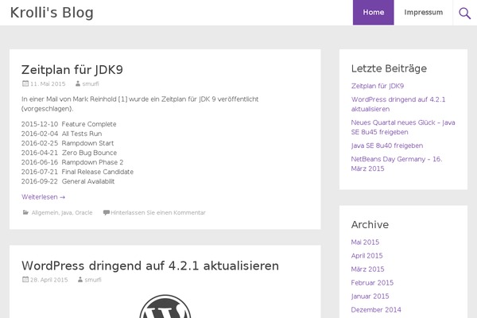This screenshot has width=477, height=318.
Task: Click the Krolli's Blog site title
Action: click(x=52, y=13)
